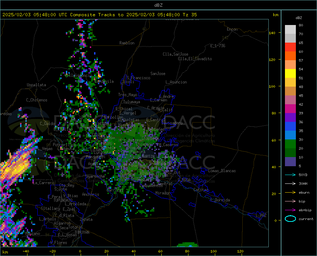Click the 'Lomas_Blancas' place label
Viewport: 317px width, 256px height.
coord(222,171)
